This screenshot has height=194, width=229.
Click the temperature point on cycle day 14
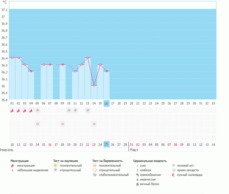click(x=94, y=86)
